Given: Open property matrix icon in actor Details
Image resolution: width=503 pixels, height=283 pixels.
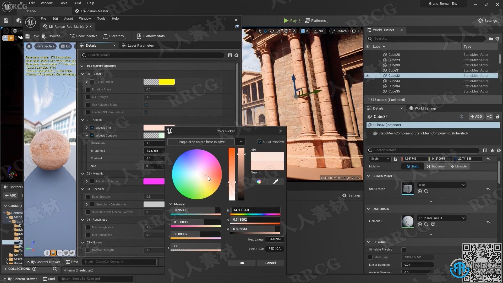Looking at the screenshot, I should (x=485, y=150).
